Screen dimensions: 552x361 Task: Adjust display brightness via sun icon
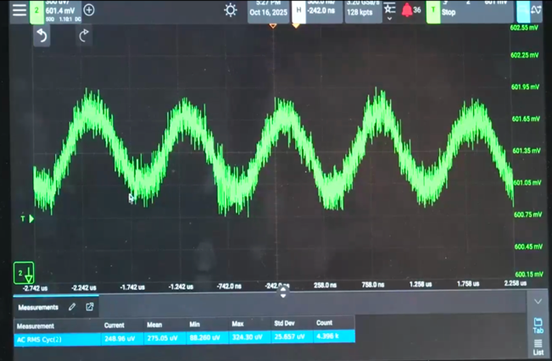click(x=231, y=10)
